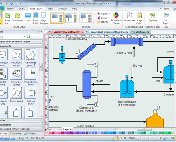
Task: Switch to the Insert ribbon tab
Action: pyautogui.click(x=21, y=8)
